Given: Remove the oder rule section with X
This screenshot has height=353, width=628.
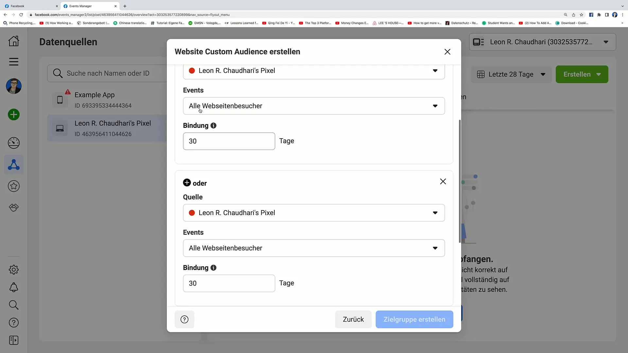Looking at the screenshot, I should point(443,181).
